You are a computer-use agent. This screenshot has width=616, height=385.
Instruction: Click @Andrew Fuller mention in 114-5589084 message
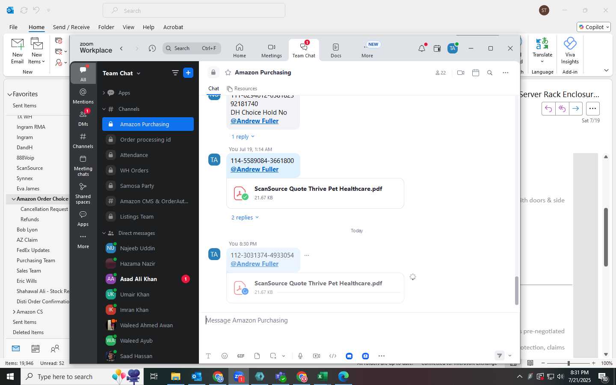click(x=255, y=169)
